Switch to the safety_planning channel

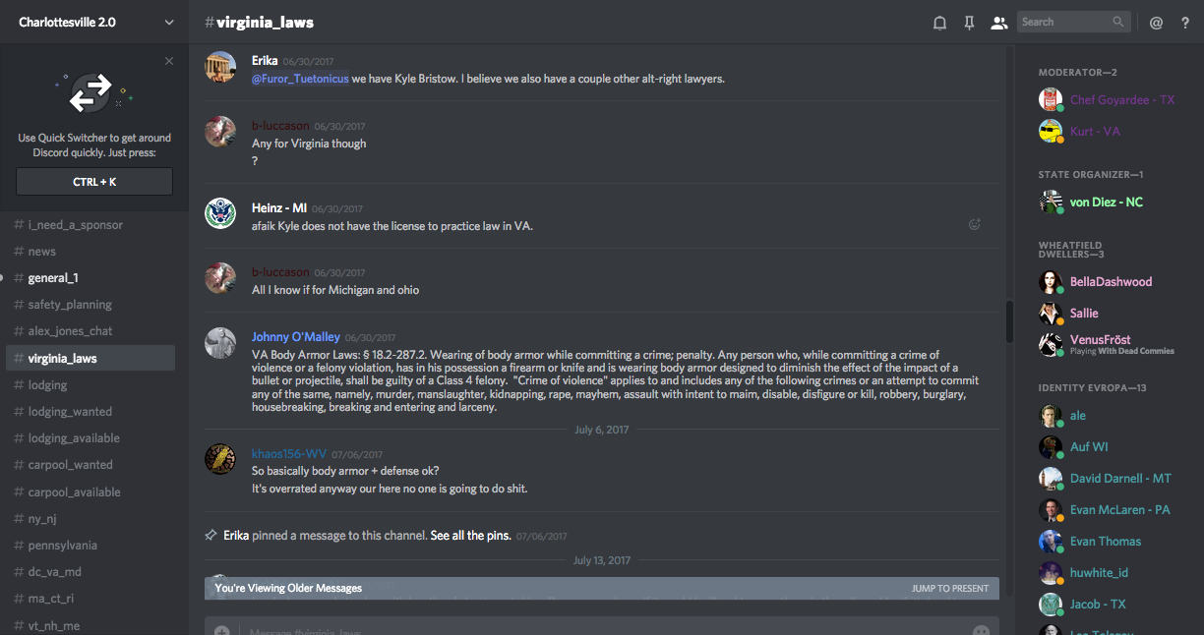point(70,305)
